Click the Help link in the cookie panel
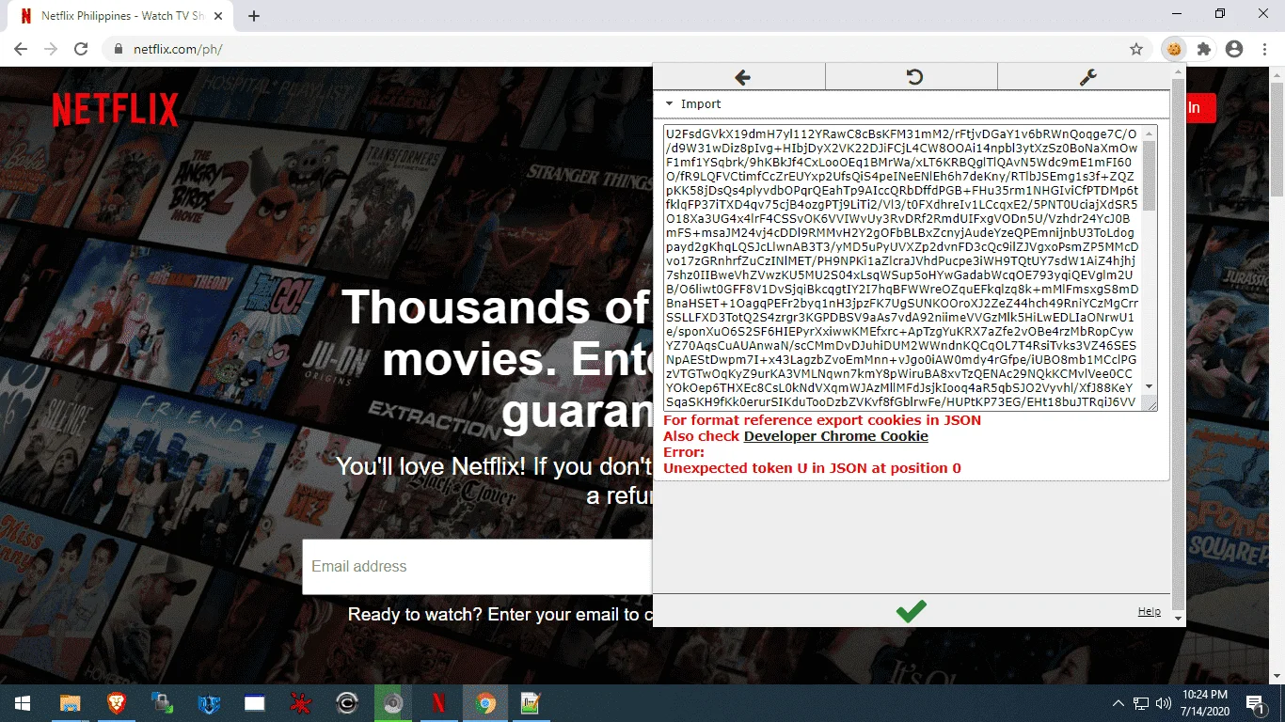This screenshot has height=722, width=1285. [x=1149, y=611]
